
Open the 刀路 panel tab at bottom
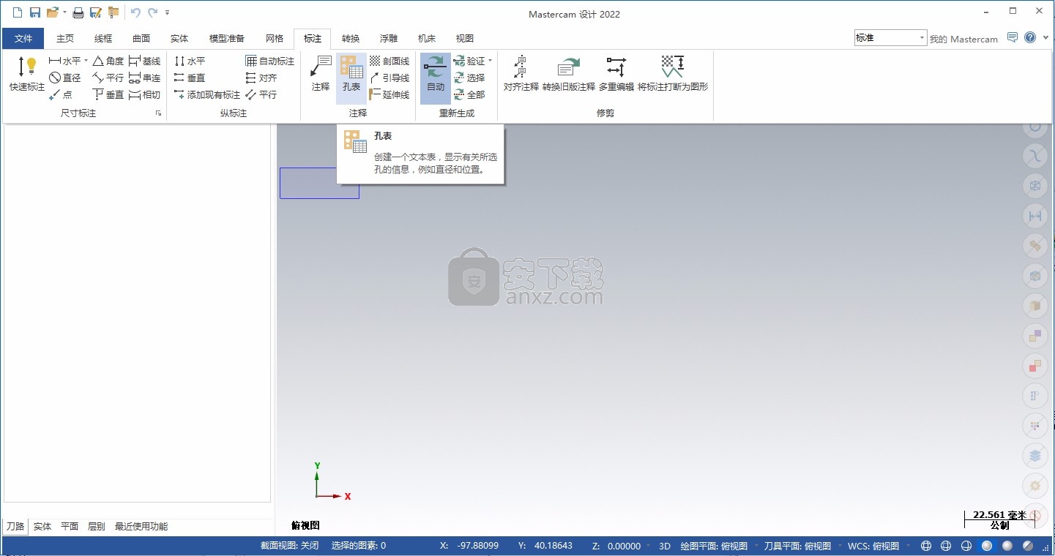pos(15,527)
